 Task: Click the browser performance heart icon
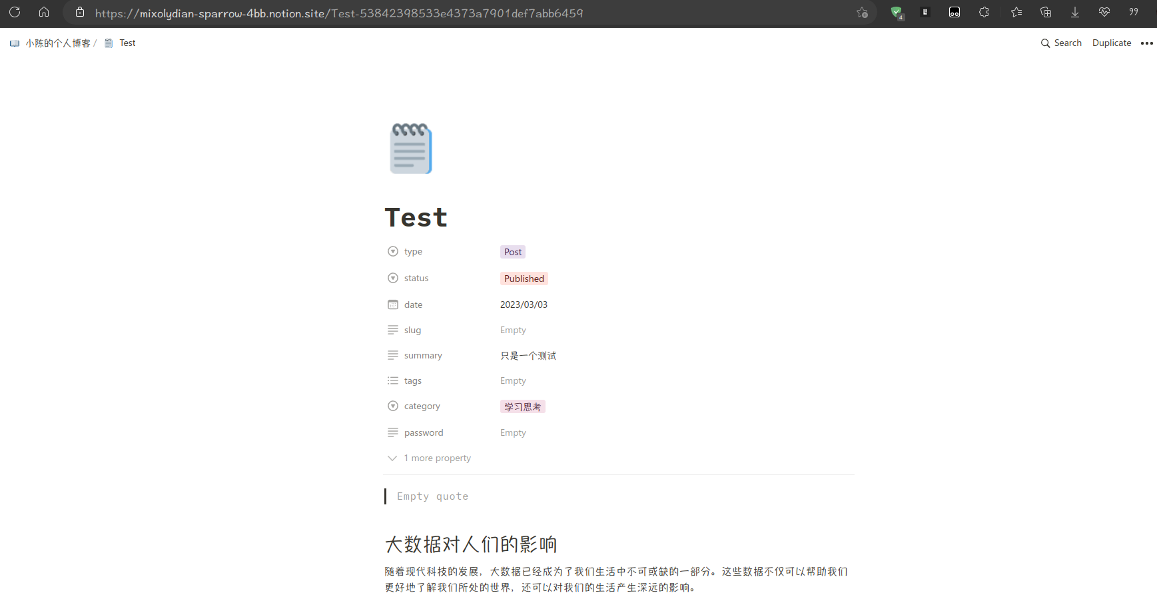coord(1104,12)
